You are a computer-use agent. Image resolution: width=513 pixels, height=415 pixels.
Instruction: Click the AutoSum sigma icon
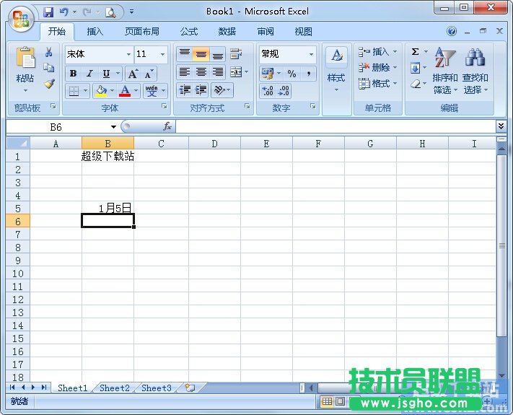tap(416, 52)
